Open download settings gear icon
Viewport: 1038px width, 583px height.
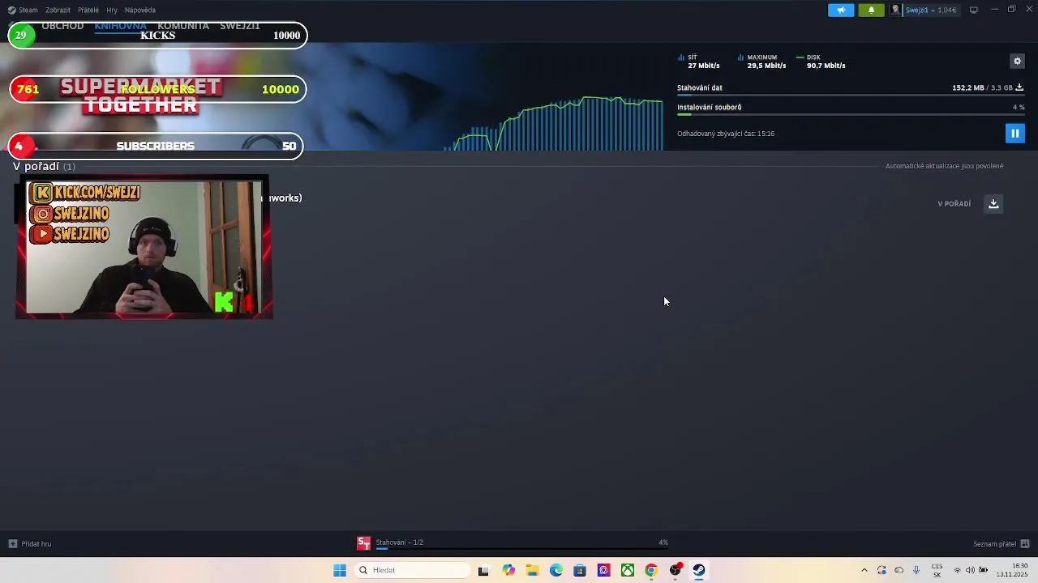1017,61
